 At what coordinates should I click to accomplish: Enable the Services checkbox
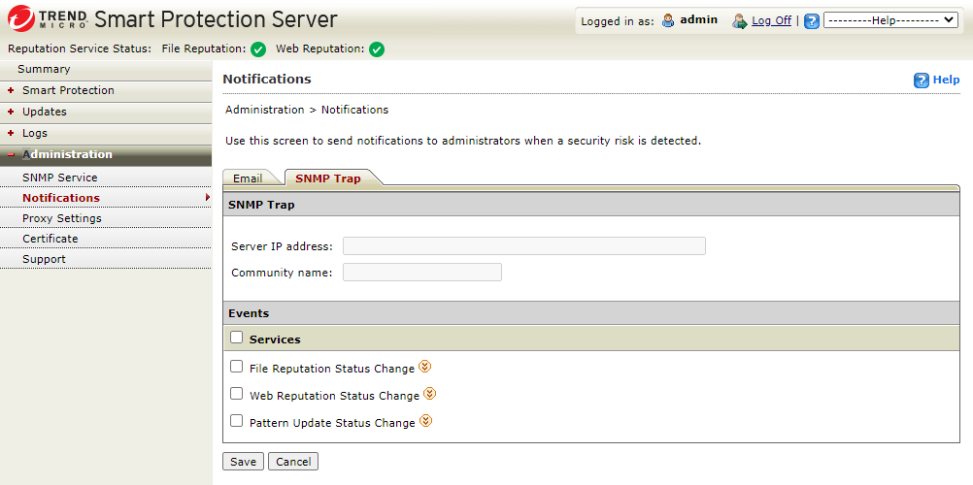coord(236,338)
